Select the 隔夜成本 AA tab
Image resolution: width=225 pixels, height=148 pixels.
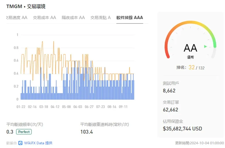point(73,17)
